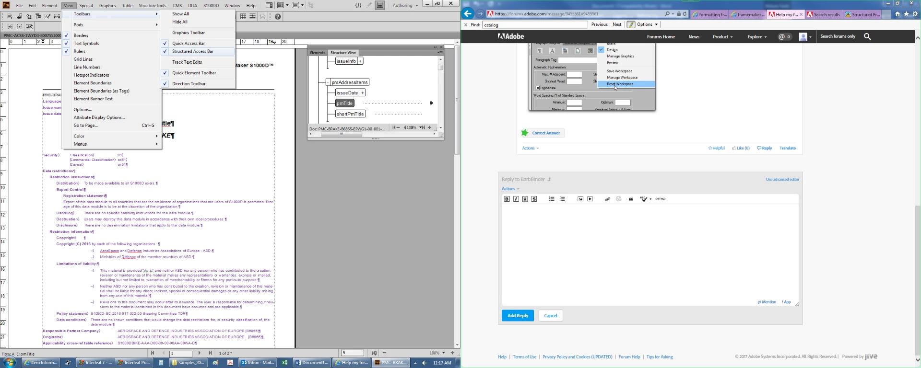Open the emoticon smiley picker
The image size is (921, 368).
pyautogui.click(x=618, y=199)
